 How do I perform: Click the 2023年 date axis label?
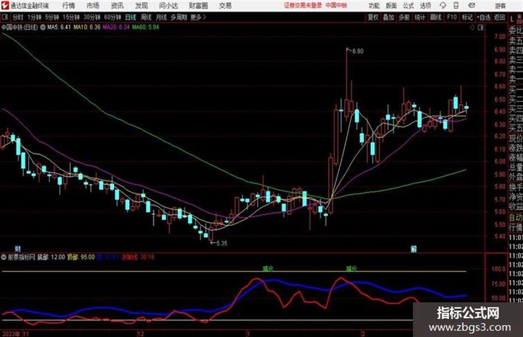click(x=11, y=334)
